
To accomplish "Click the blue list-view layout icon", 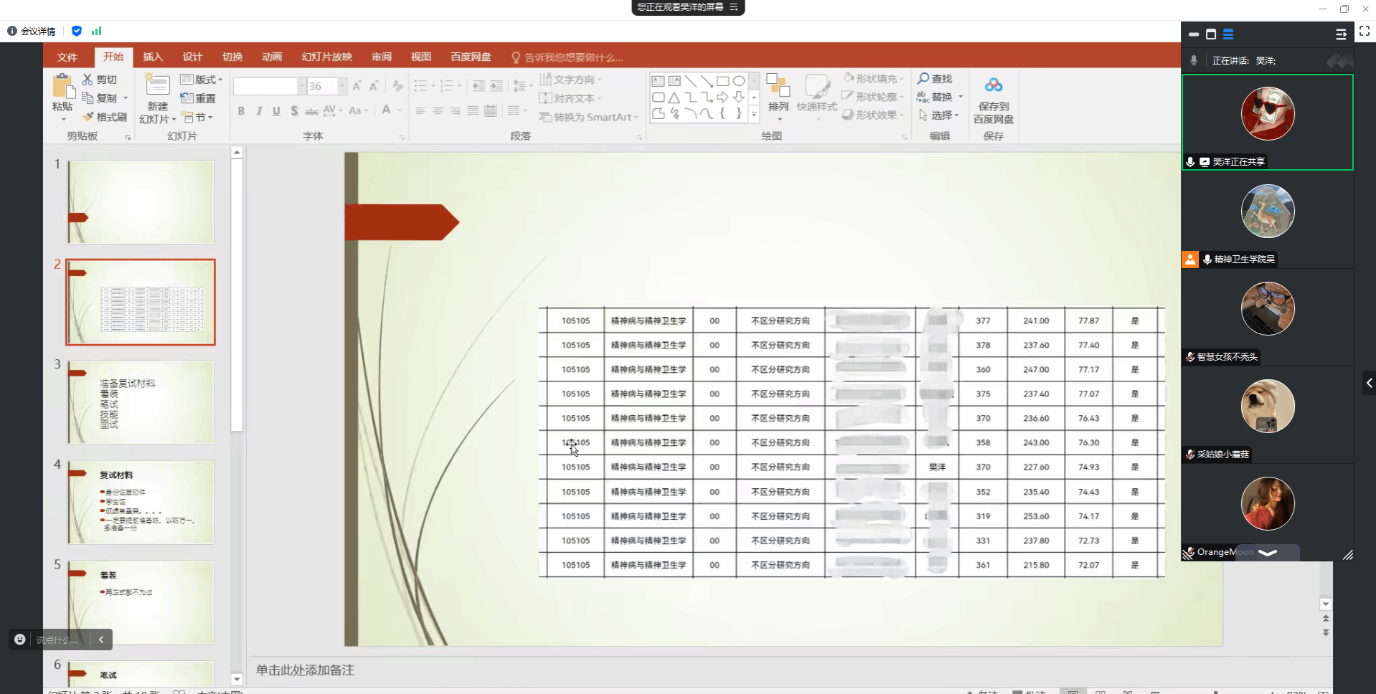I will tap(1228, 34).
